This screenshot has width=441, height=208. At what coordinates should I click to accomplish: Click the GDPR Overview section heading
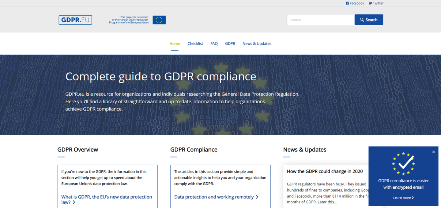tap(78, 150)
